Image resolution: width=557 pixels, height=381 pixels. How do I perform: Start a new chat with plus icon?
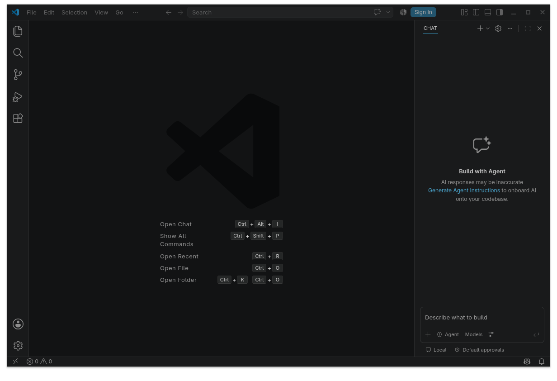point(480,29)
